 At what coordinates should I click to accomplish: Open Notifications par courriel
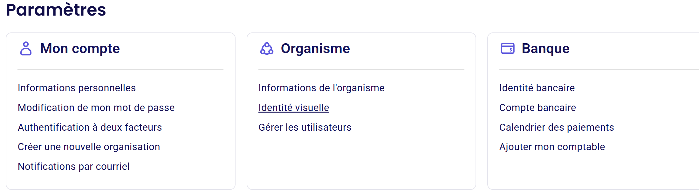coord(73,166)
